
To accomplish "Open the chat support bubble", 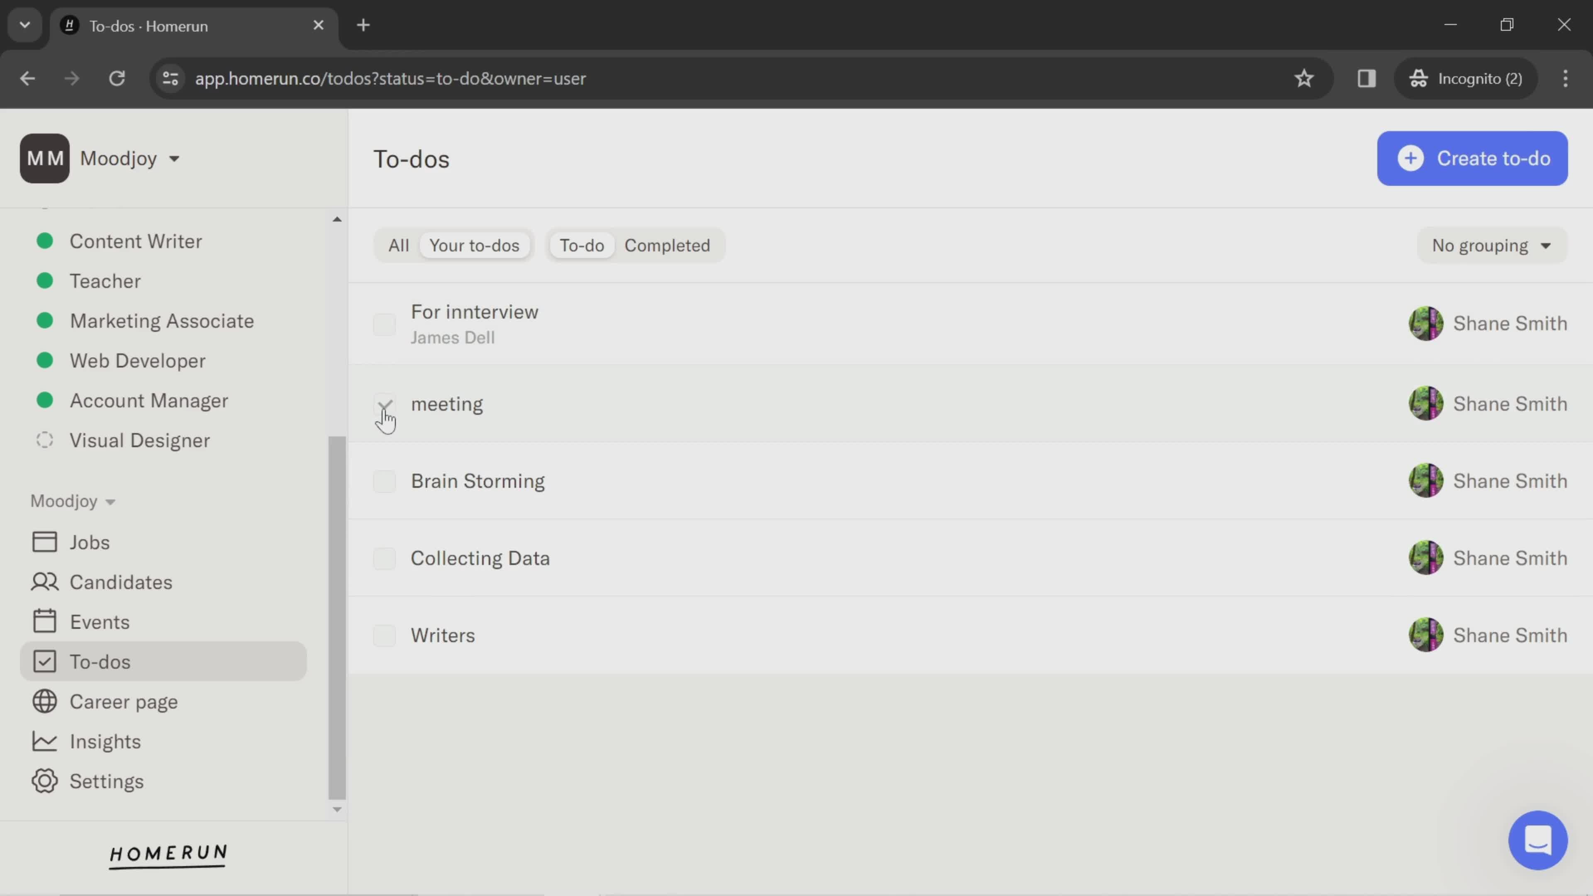I will pos(1537,840).
